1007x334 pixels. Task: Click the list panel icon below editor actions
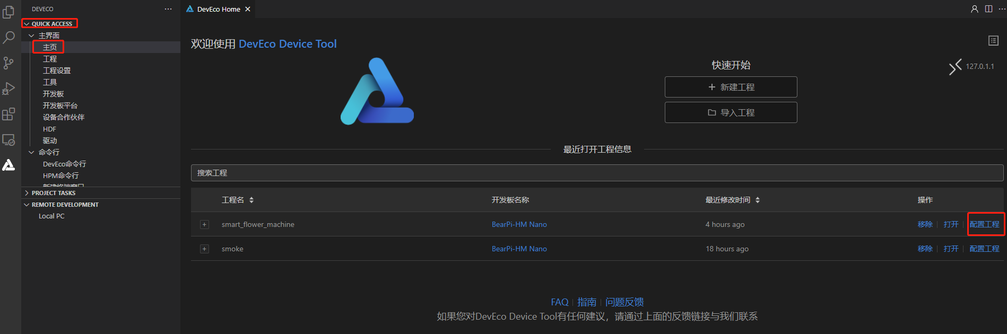point(994,40)
